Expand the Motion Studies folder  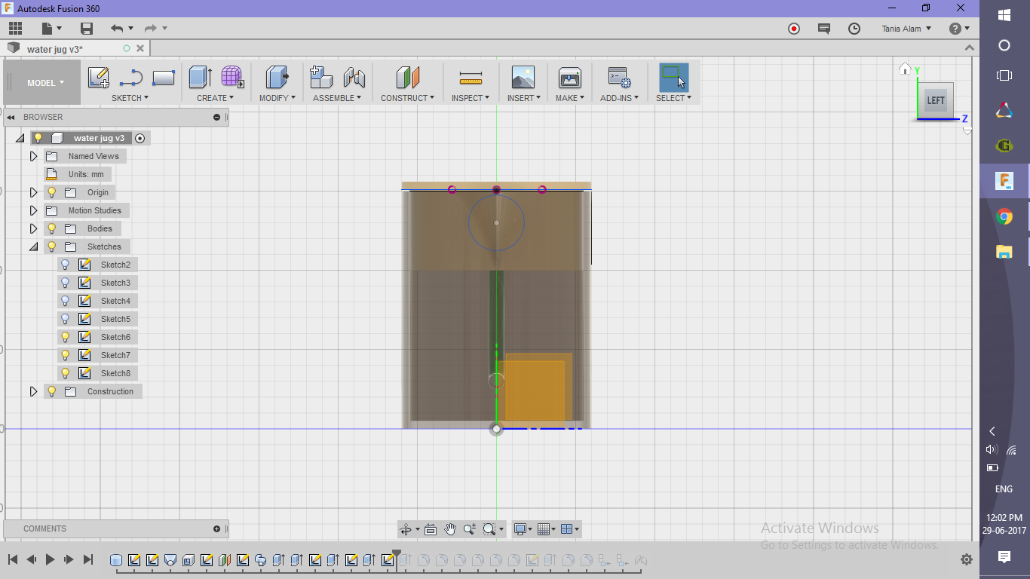point(33,210)
